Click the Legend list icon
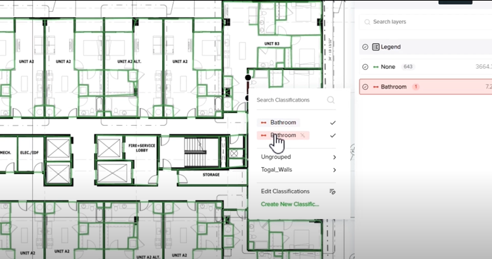Screen dimensions: 492x259 point(376,47)
